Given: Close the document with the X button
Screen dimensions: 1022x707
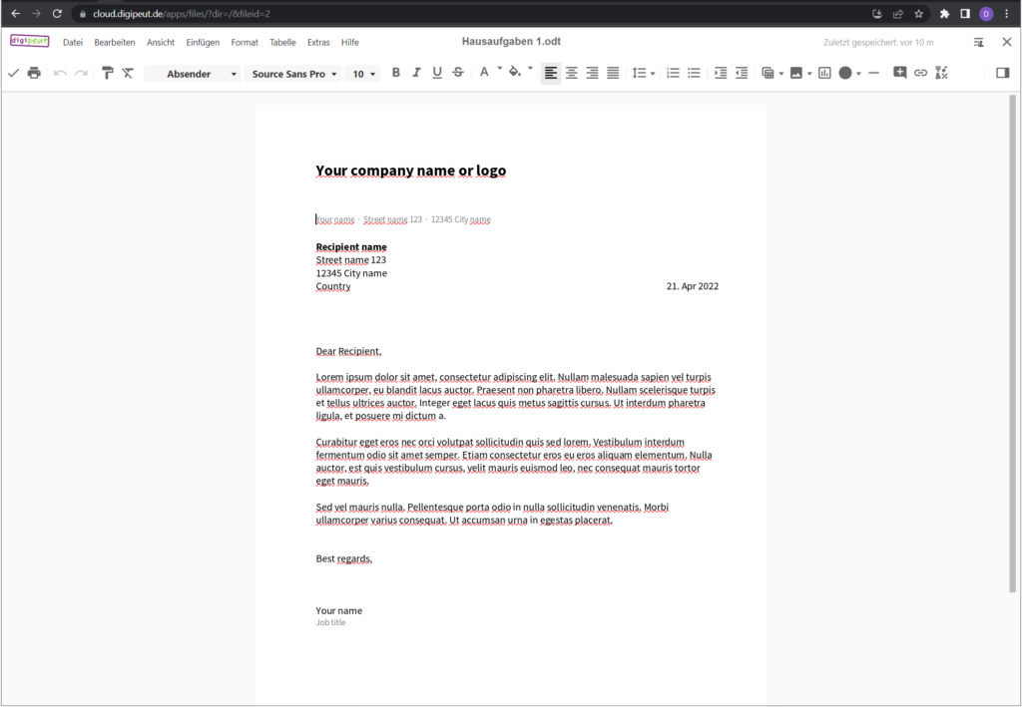Looking at the screenshot, I should coord(1006,42).
